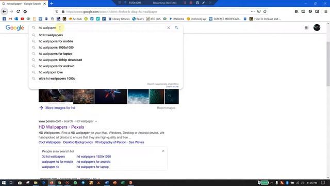Image resolution: width=330 pixels, height=186 pixels.
Task: Close the 'People also search for' box
Action: point(163,151)
